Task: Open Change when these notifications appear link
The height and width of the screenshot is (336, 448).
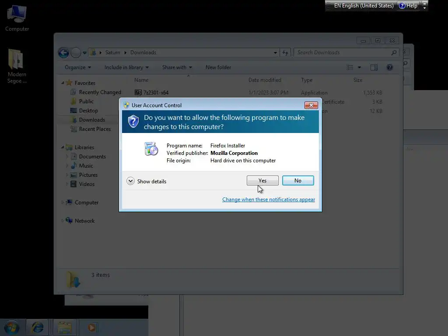Action: coord(268,199)
